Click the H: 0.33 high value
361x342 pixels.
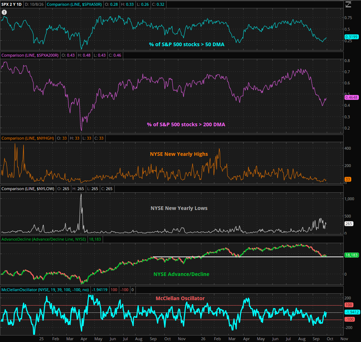coord(127,4)
